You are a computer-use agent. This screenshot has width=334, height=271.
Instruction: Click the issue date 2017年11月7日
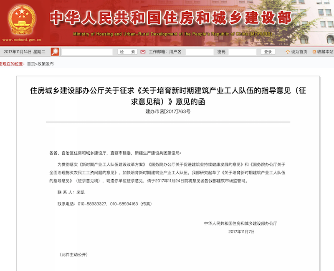(x=241, y=231)
